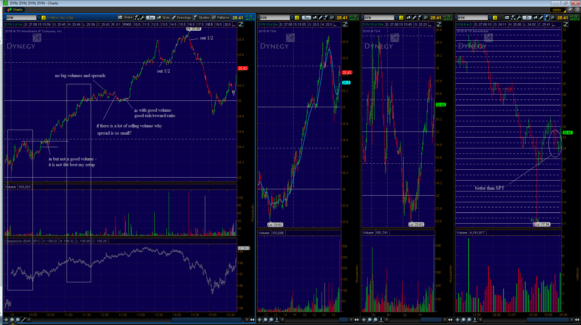Image resolution: width=581 pixels, height=325 pixels.
Task: Click Patterns icon in 5m chart
Action: tap(332, 18)
